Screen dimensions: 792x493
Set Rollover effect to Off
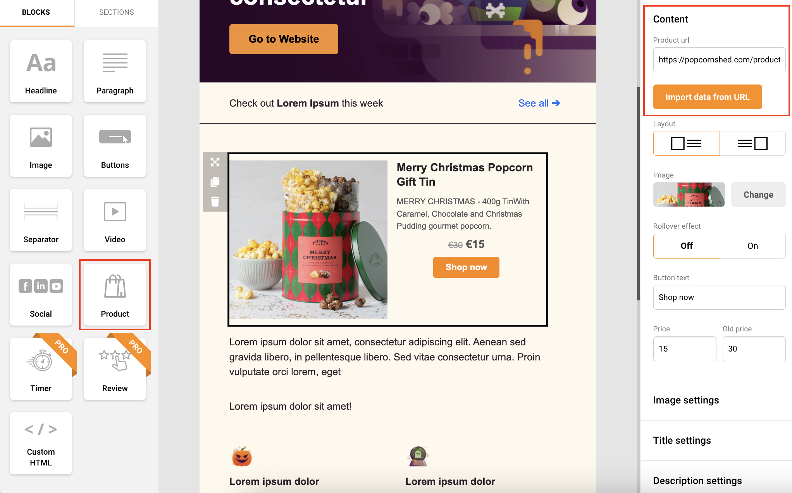pos(687,246)
